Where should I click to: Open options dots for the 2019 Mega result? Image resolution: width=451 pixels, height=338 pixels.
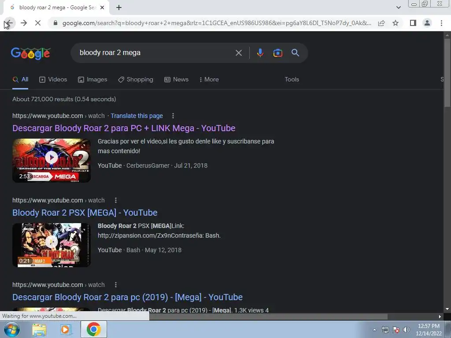click(116, 285)
